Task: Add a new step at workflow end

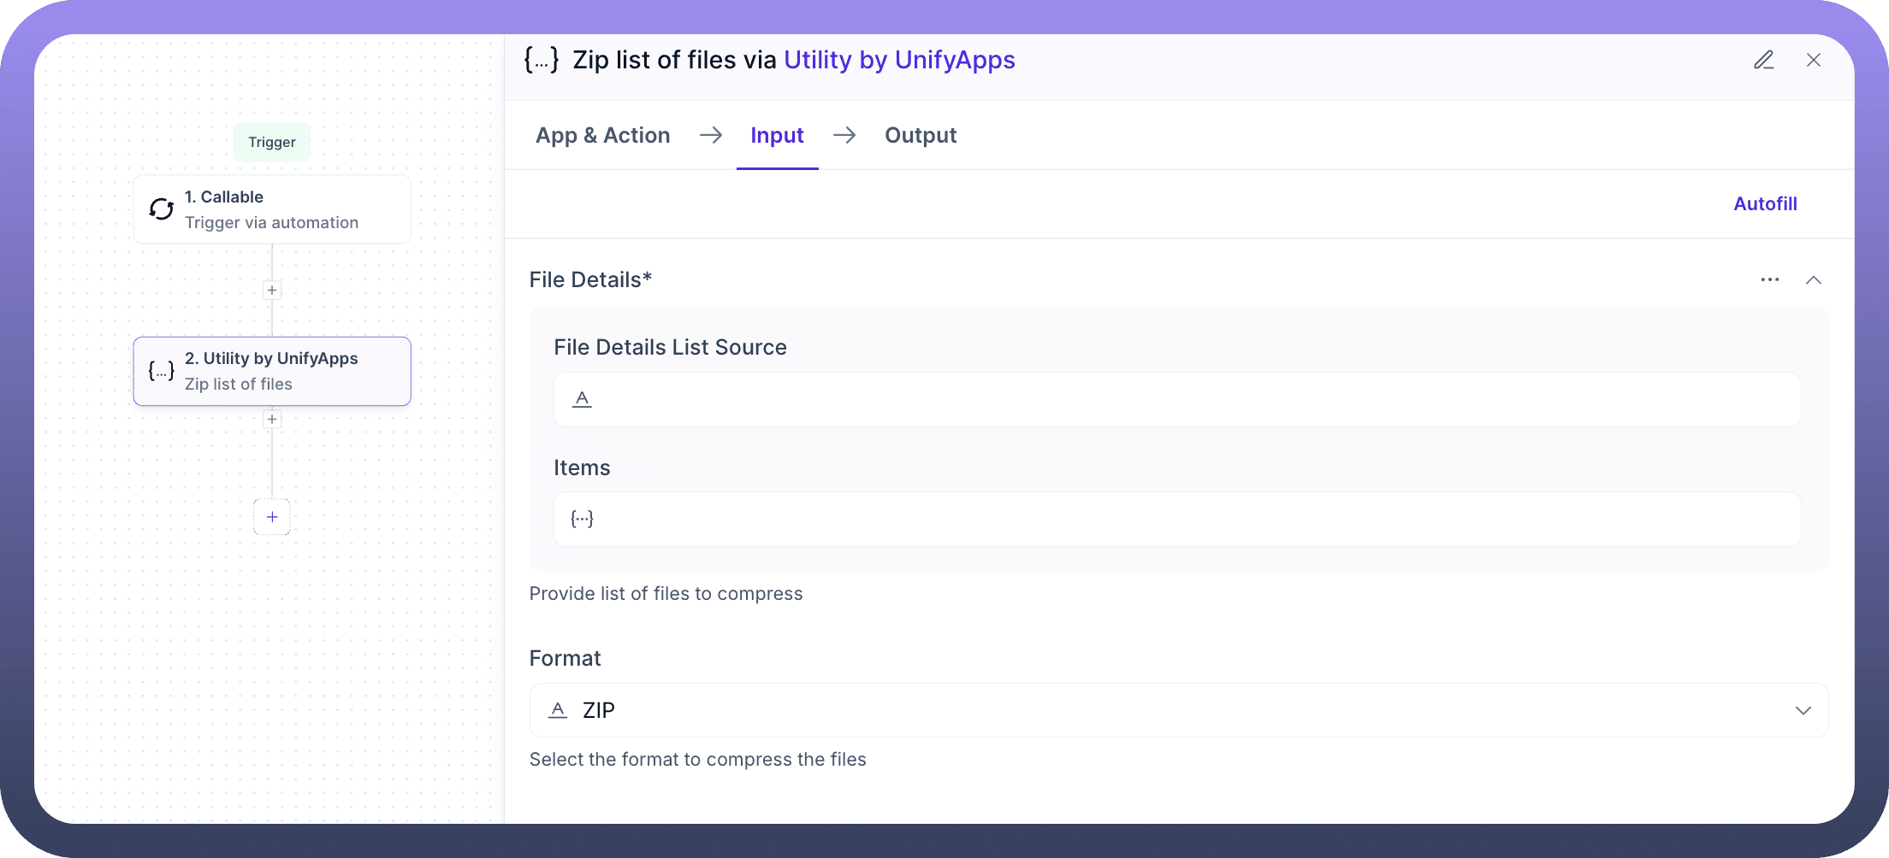Action: click(x=272, y=517)
